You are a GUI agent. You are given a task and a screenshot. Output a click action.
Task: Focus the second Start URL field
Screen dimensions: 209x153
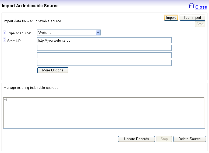tap(104, 48)
